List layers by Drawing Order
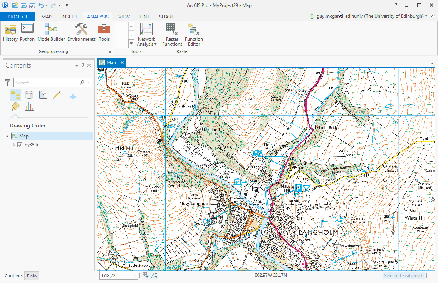Screen dimensions: 438x283 [15, 95]
